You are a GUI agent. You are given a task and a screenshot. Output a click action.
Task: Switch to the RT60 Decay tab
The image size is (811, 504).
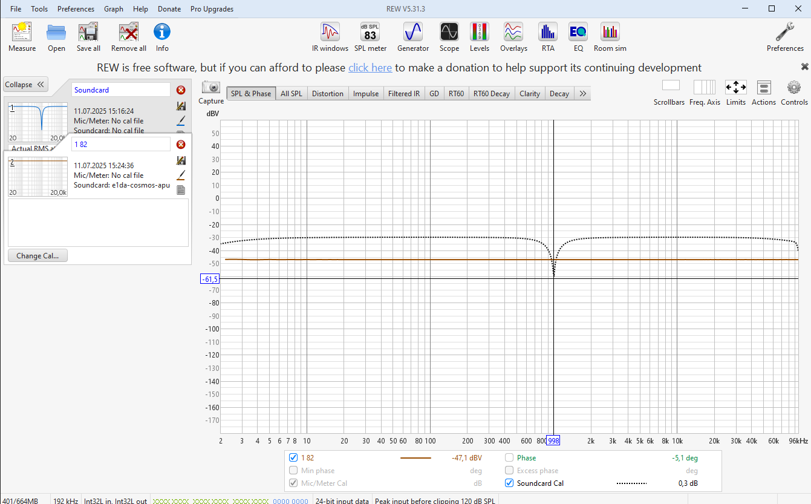point(492,94)
